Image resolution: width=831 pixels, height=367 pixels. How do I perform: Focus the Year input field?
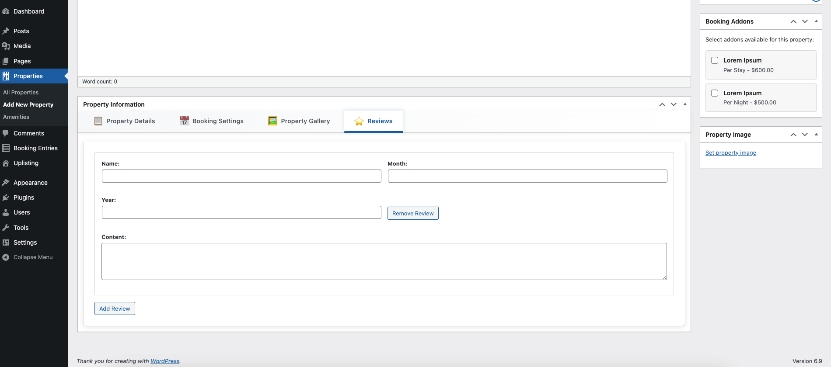241,212
